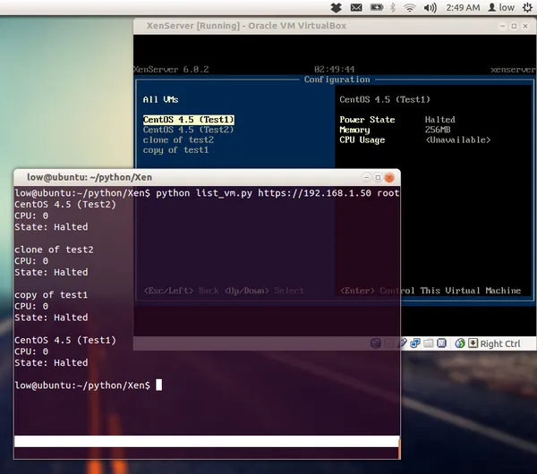The width and height of the screenshot is (537, 474).
Task: Click the terminal prompt cursor at the last line
Action: pyautogui.click(x=159, y=385)
